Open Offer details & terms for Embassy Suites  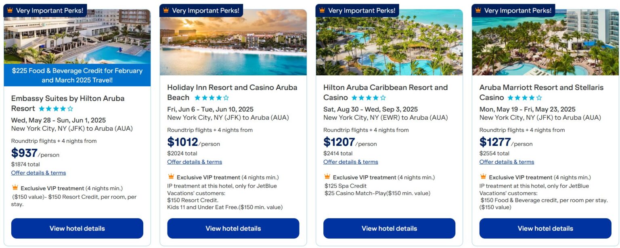coord(38,173)
